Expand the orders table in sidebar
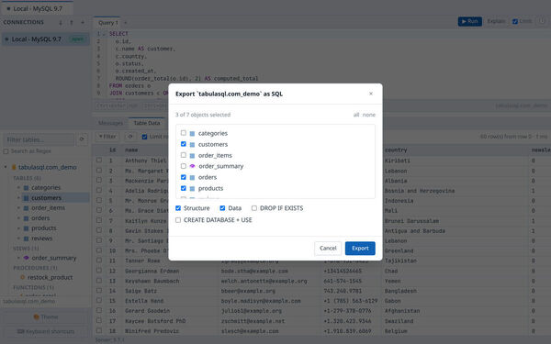Viewport: 551px width, 344px height. coord(18,218)
